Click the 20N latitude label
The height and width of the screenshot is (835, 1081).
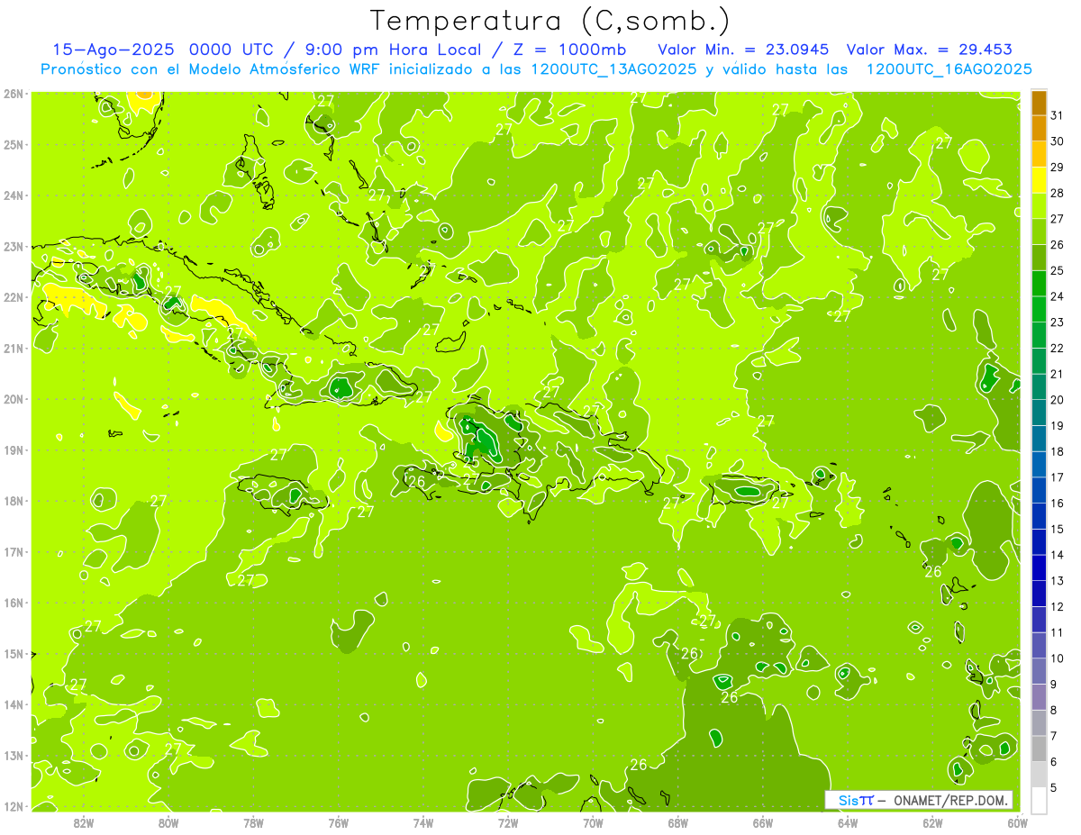click(x=14, y=399)
